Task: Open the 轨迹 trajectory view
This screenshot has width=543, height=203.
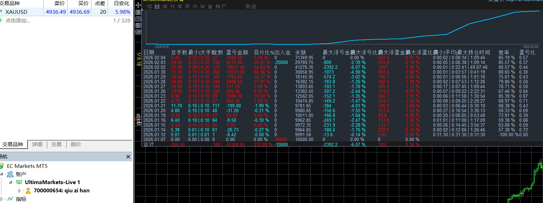Action: [x=251, y=7]
